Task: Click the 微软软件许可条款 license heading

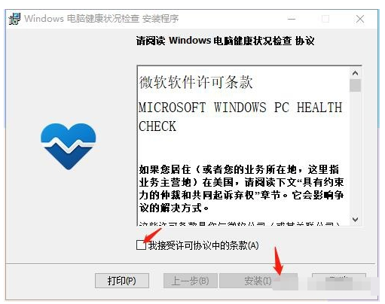Action: pyautogui.click(x=196, y=82)
